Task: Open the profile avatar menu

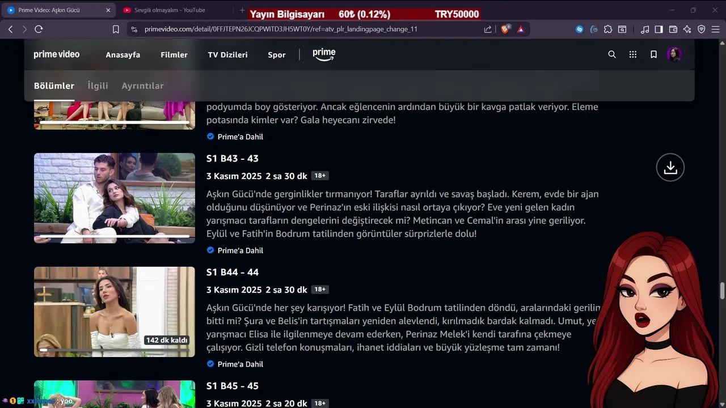Action: (x=674, y=54)
